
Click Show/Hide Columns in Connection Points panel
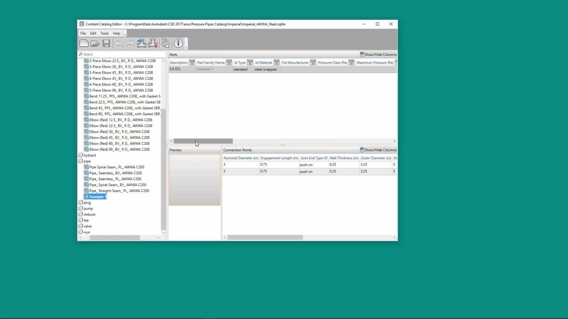click(378, 150)
